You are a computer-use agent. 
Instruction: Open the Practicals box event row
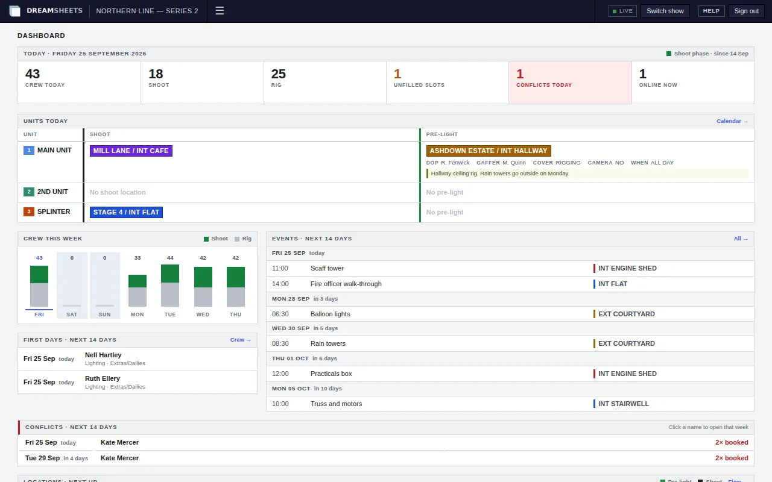tap(510, 374)
